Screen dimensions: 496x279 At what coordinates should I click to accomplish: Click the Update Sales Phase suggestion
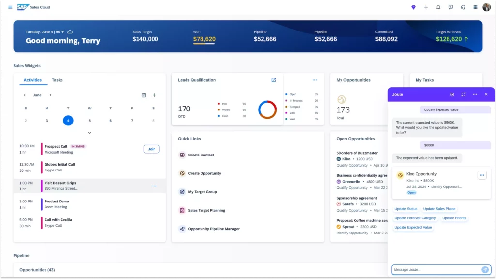tap(439, 209)
